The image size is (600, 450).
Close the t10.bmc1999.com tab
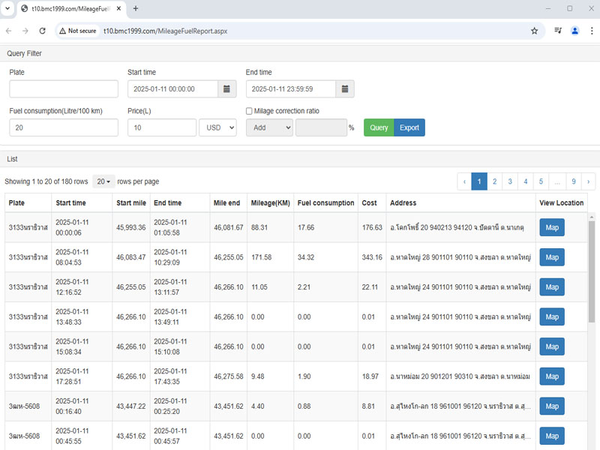pyautogui.click(x=118, y=8)
